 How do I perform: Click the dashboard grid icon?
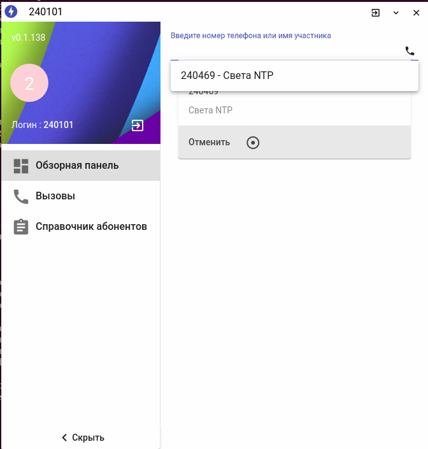pos(21,166)
